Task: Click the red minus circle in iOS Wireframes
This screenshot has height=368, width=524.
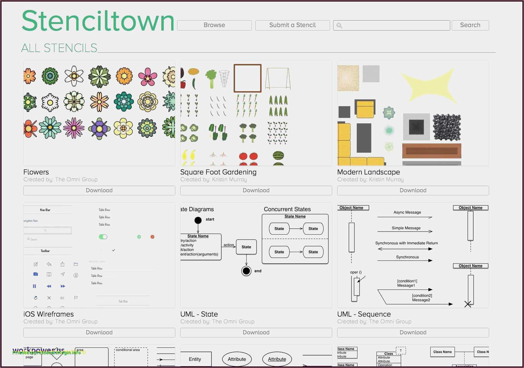Action: [x=153, y=237]
